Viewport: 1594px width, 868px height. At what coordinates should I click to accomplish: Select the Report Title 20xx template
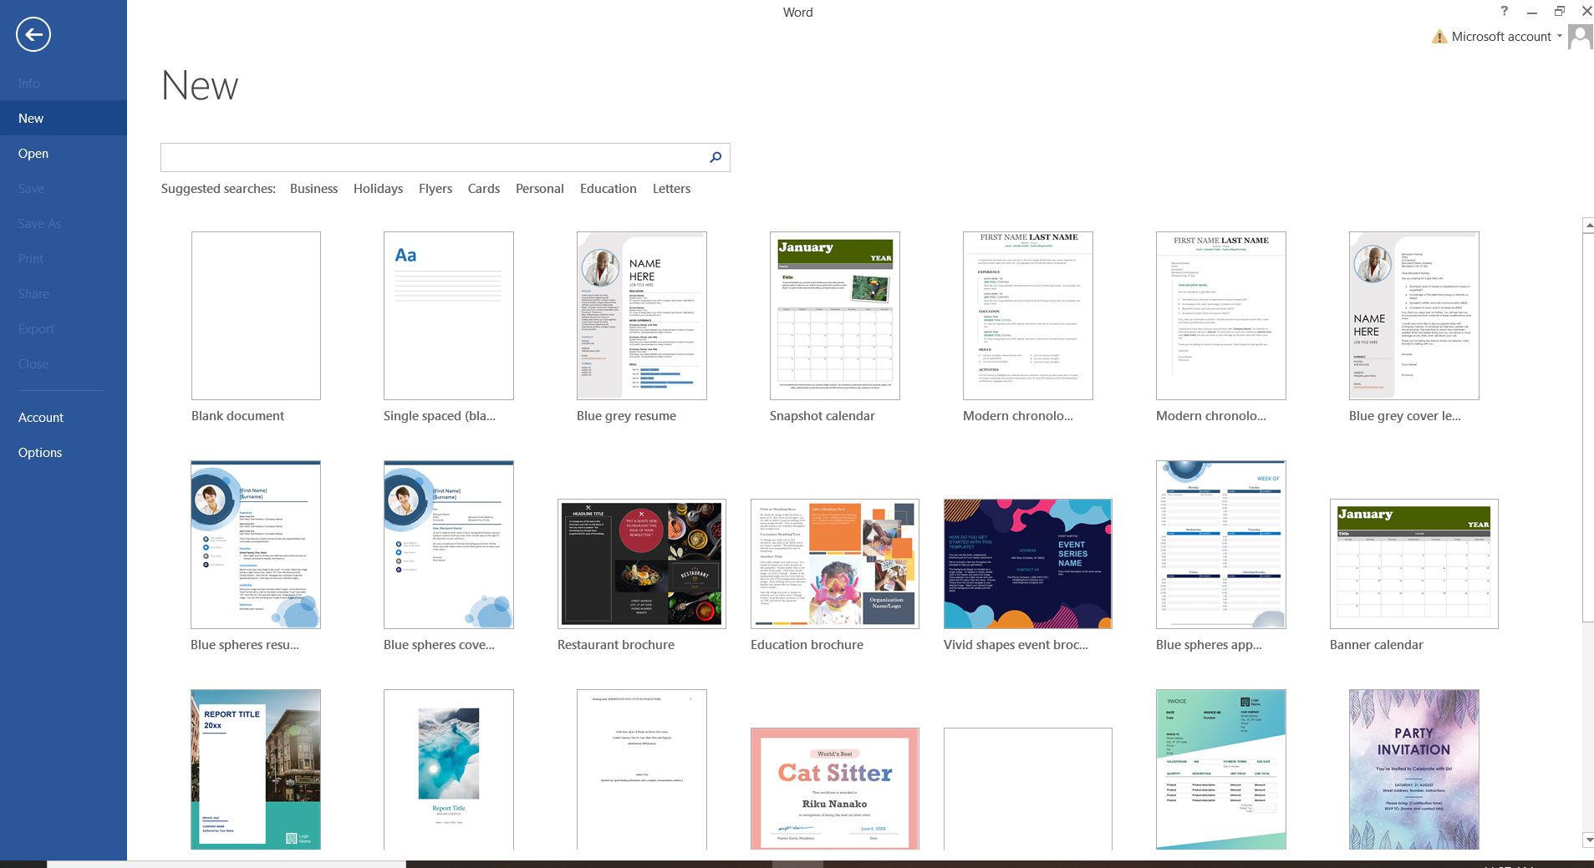[256, 769]
